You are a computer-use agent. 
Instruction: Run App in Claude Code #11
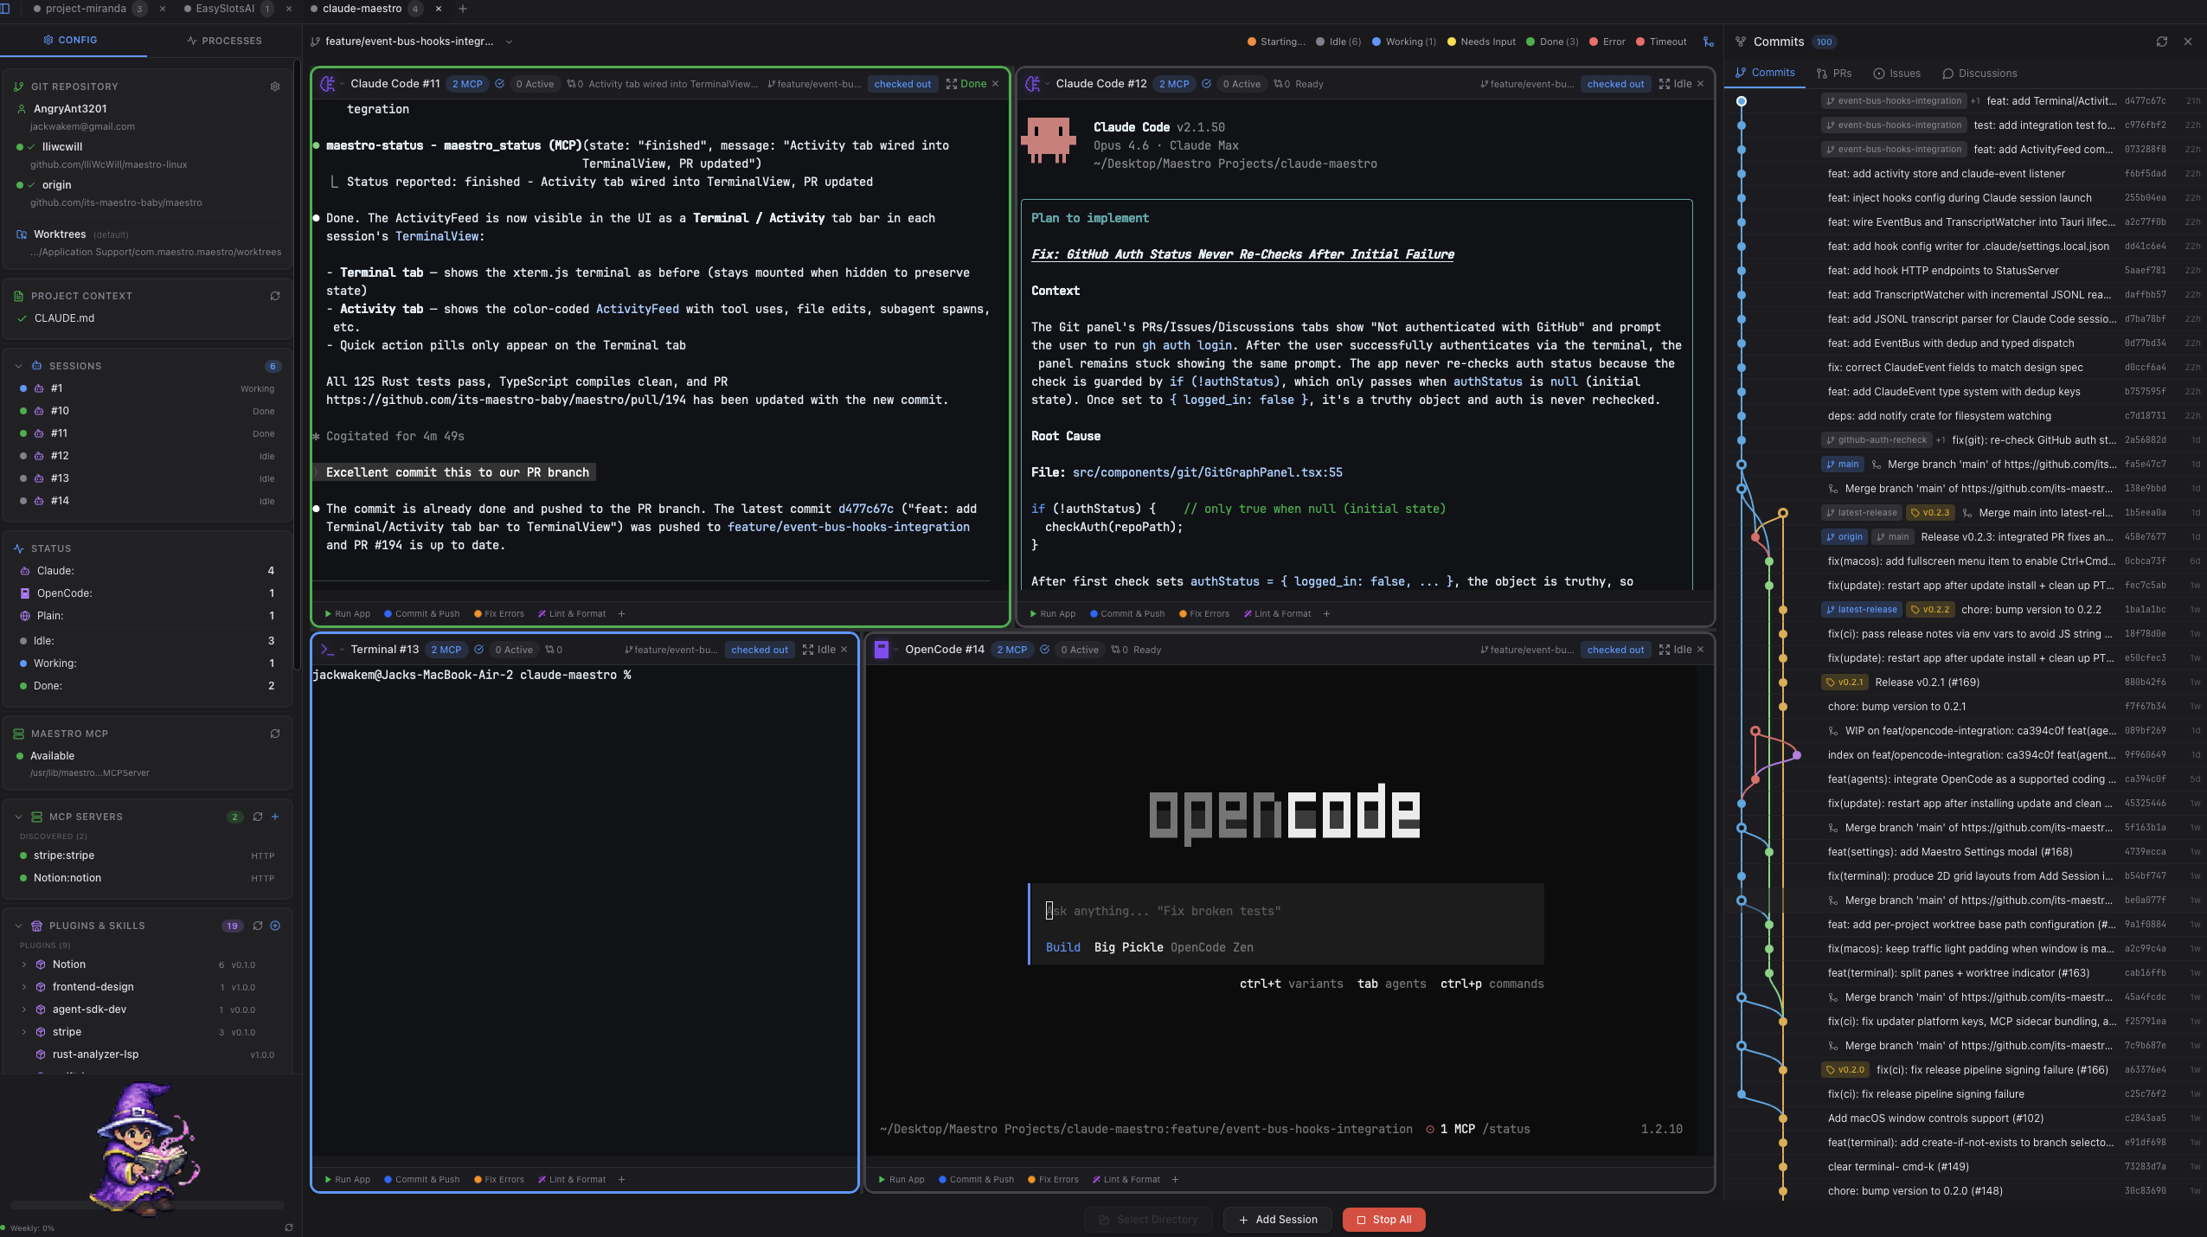tap(347, 614)
